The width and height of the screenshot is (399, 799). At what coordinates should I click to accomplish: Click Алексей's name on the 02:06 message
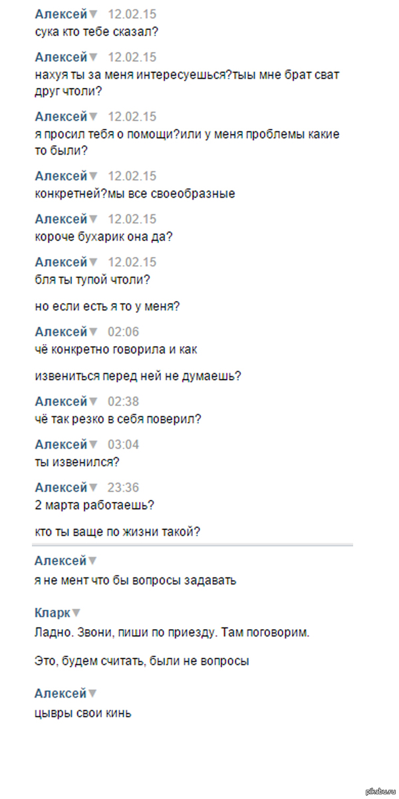(x=61, y=332)
